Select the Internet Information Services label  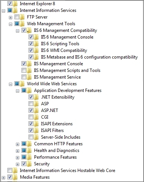coord(48,10)
